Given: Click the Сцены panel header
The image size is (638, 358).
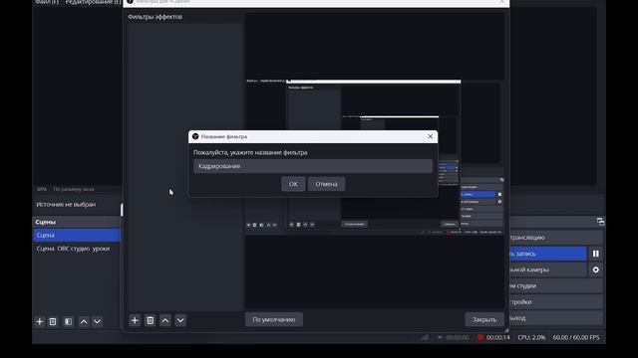Looking at the screenshot, I should [77, 222].
